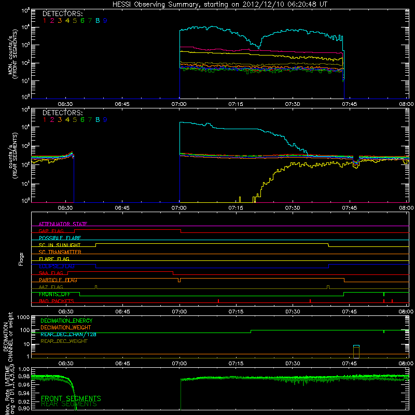Click '0.92' value on livetime y-axis
The width and height of the screenshot is (415, 415).
pos(24,402)
